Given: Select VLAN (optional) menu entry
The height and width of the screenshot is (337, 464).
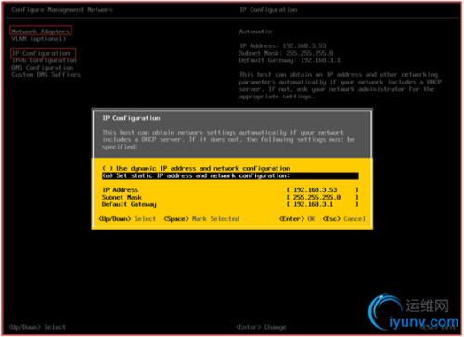Looking at the screenshot, I should (39, 39).
